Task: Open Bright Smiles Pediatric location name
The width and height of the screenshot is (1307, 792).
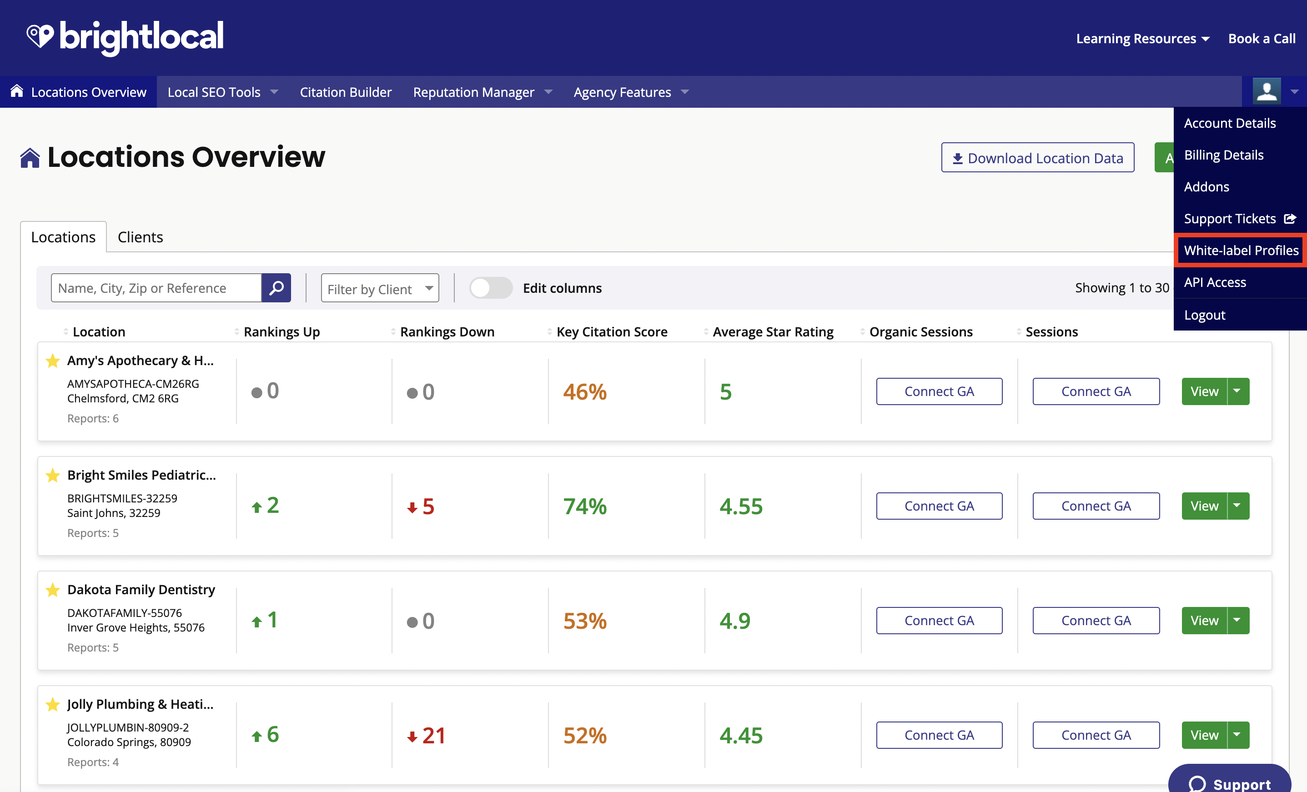Action: pos(141,475)
